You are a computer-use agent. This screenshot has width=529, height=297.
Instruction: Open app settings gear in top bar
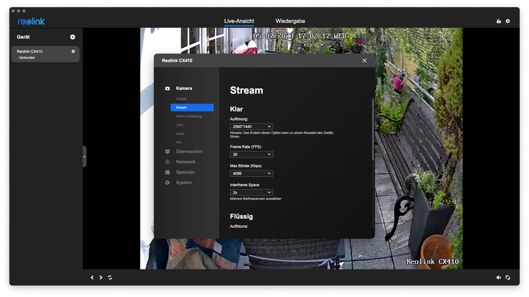(508, 21)
